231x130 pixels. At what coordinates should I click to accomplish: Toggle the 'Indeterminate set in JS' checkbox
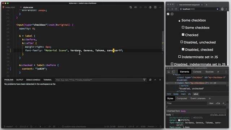(179, 57)
